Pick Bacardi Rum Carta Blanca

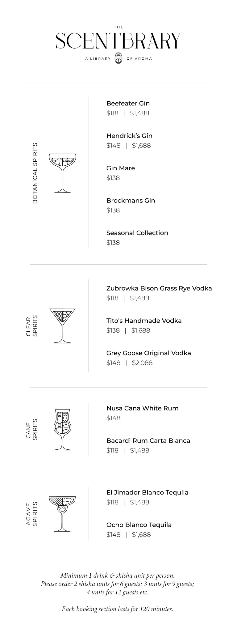(148, 441)
